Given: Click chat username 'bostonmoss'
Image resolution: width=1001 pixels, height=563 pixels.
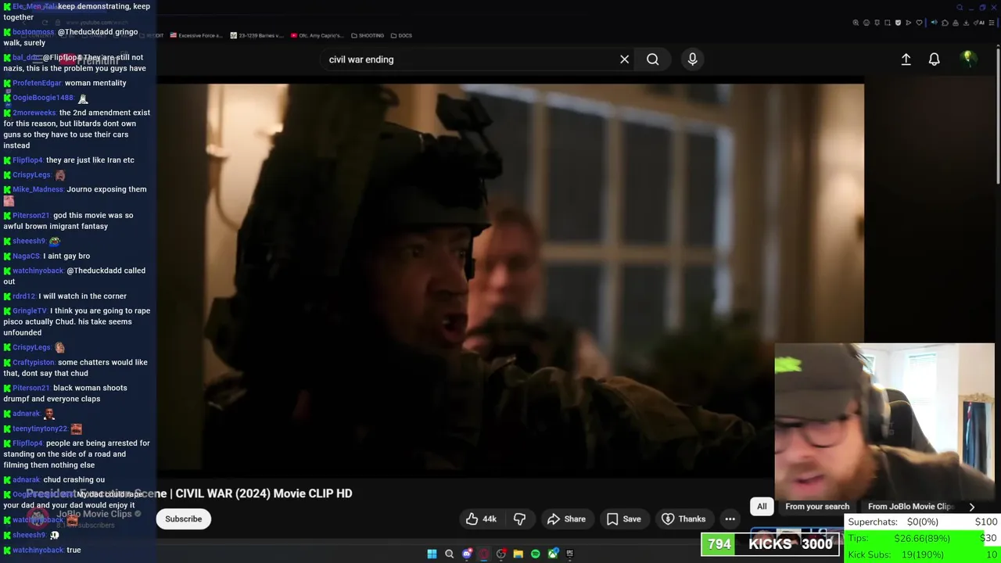Looking at the screenshot, I should 33,32.
